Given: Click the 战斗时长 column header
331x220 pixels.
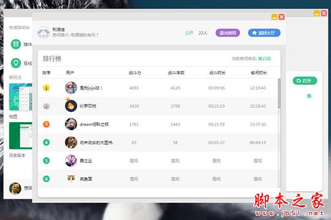Looking at the screenshot, I should coord(217,73).
